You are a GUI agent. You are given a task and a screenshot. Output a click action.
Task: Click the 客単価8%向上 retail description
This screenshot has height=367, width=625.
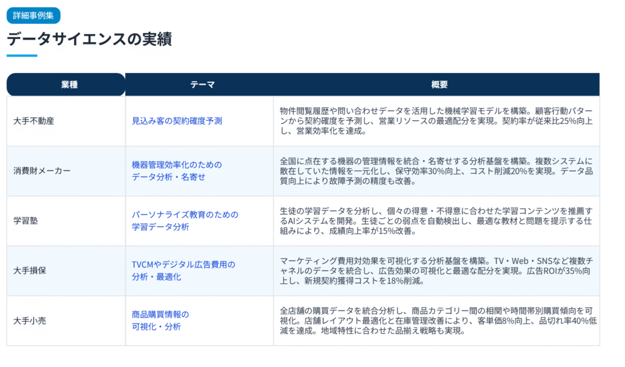tap(436, 321)
